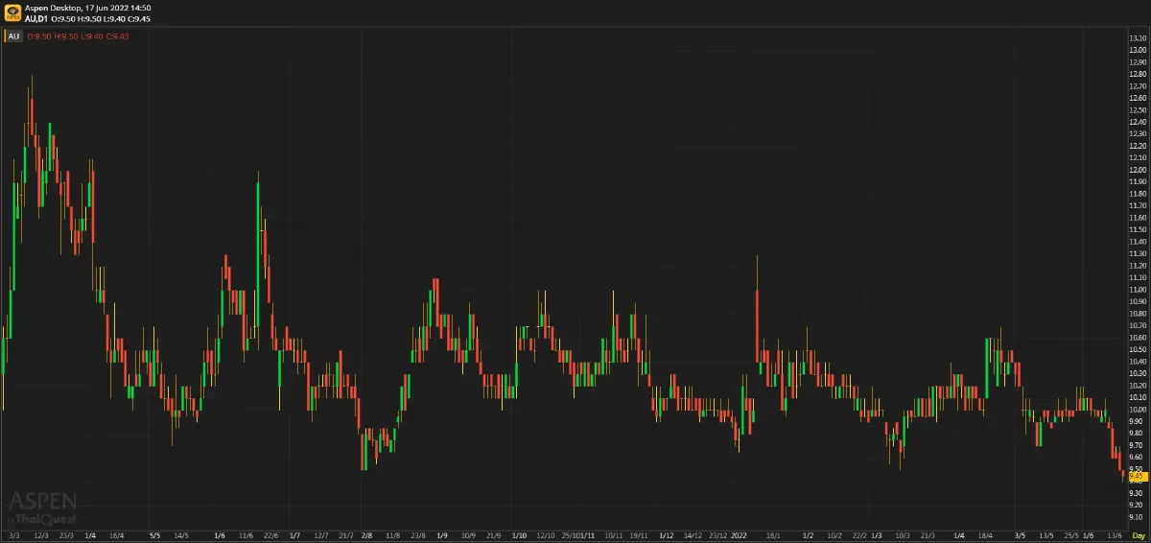
Task: Click the Aspen Desktop date title text
Action: 88,7
